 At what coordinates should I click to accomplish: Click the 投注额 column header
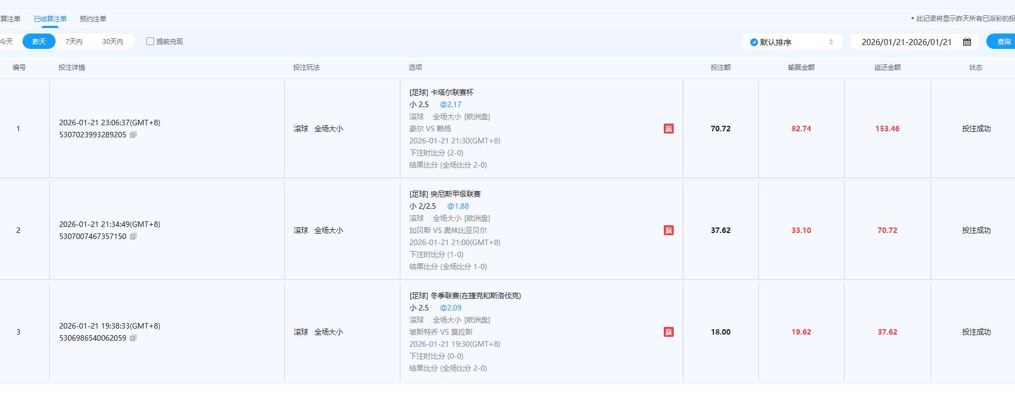[x=721, y=67]
